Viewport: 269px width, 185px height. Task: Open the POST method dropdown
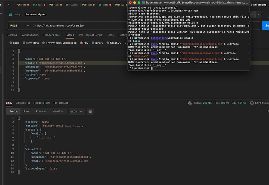point(20,26)
